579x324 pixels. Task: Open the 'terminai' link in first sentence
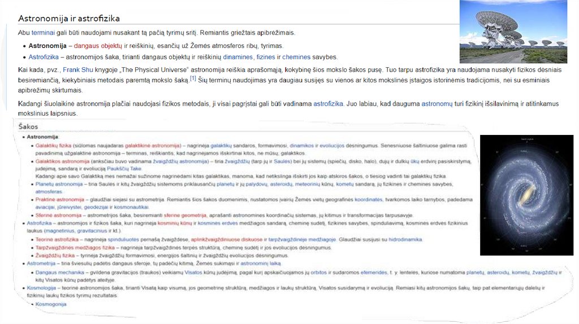pos(43,32)
